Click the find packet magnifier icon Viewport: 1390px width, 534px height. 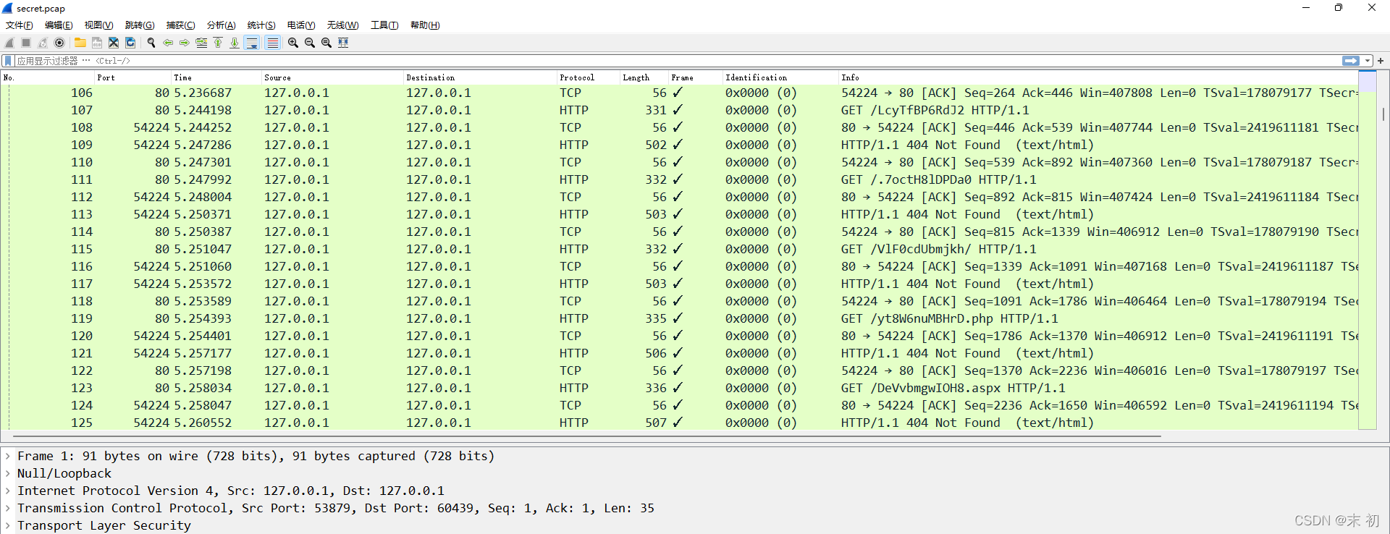pos(151,43)
